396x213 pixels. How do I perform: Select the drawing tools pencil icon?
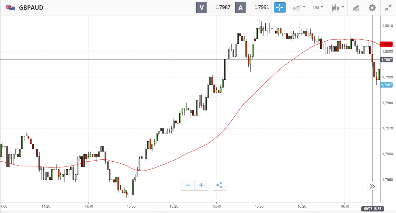[356, 8]
